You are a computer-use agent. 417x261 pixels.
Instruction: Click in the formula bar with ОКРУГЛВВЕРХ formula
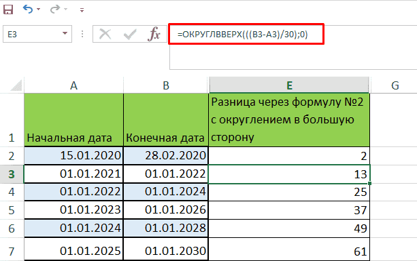pyautogui.click(x=246, y=34)
